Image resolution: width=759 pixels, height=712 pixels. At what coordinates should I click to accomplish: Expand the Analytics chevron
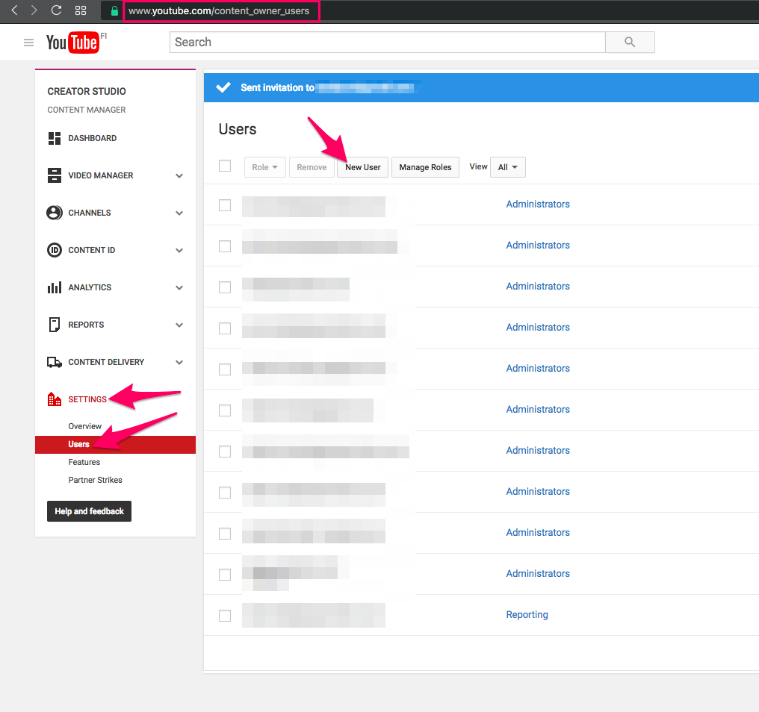pos(179,287)
